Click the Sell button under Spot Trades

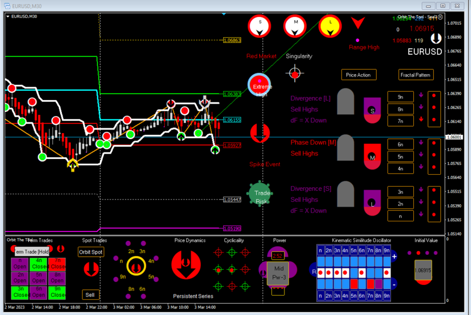coord(90,295)
